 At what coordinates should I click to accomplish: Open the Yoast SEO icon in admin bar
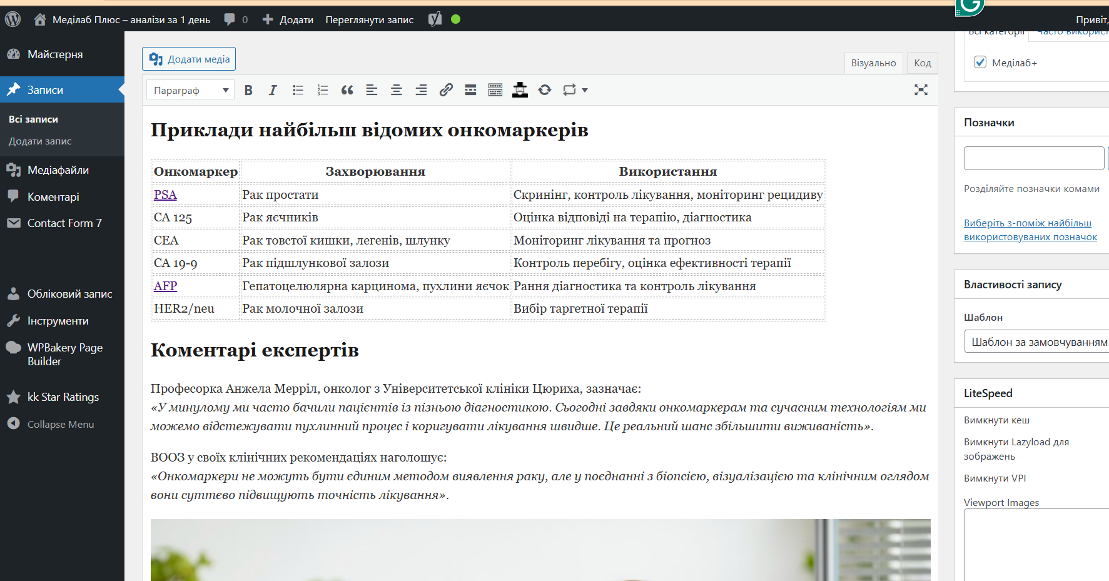click(x=435, y=19)
